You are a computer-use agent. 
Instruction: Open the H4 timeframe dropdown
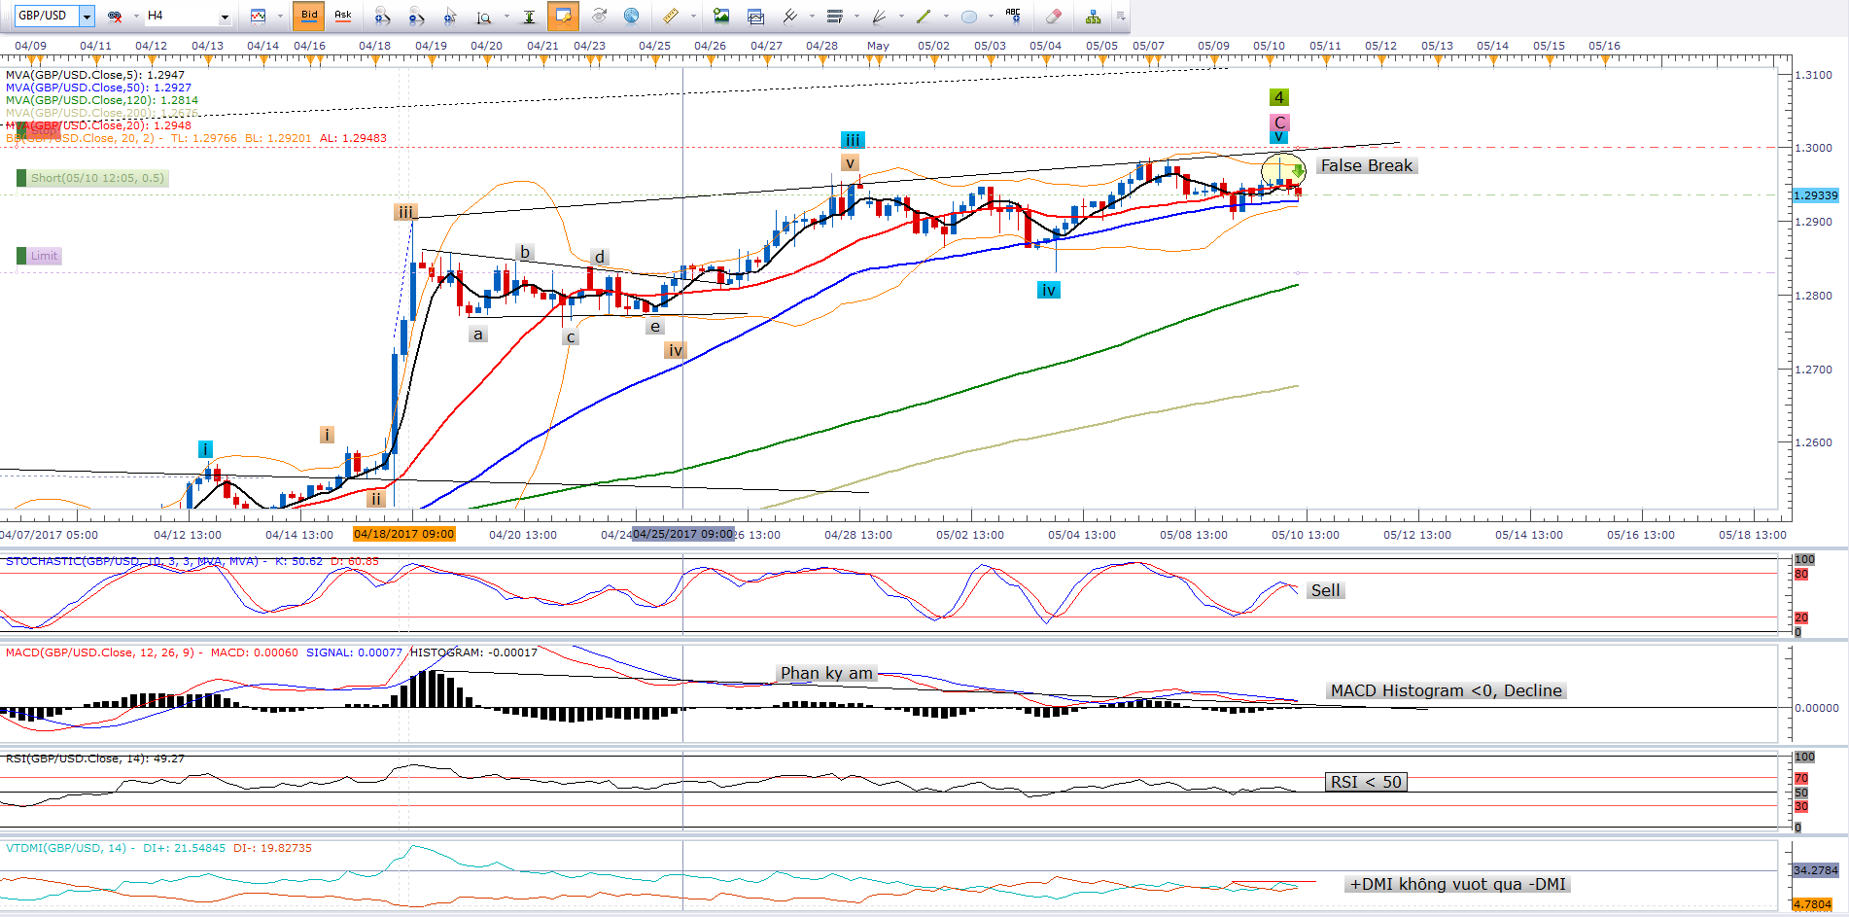click(225, 17)
